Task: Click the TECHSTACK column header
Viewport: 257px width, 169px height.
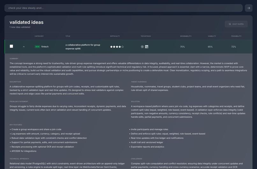Action: pyautogui.click(x=145, y=36)
